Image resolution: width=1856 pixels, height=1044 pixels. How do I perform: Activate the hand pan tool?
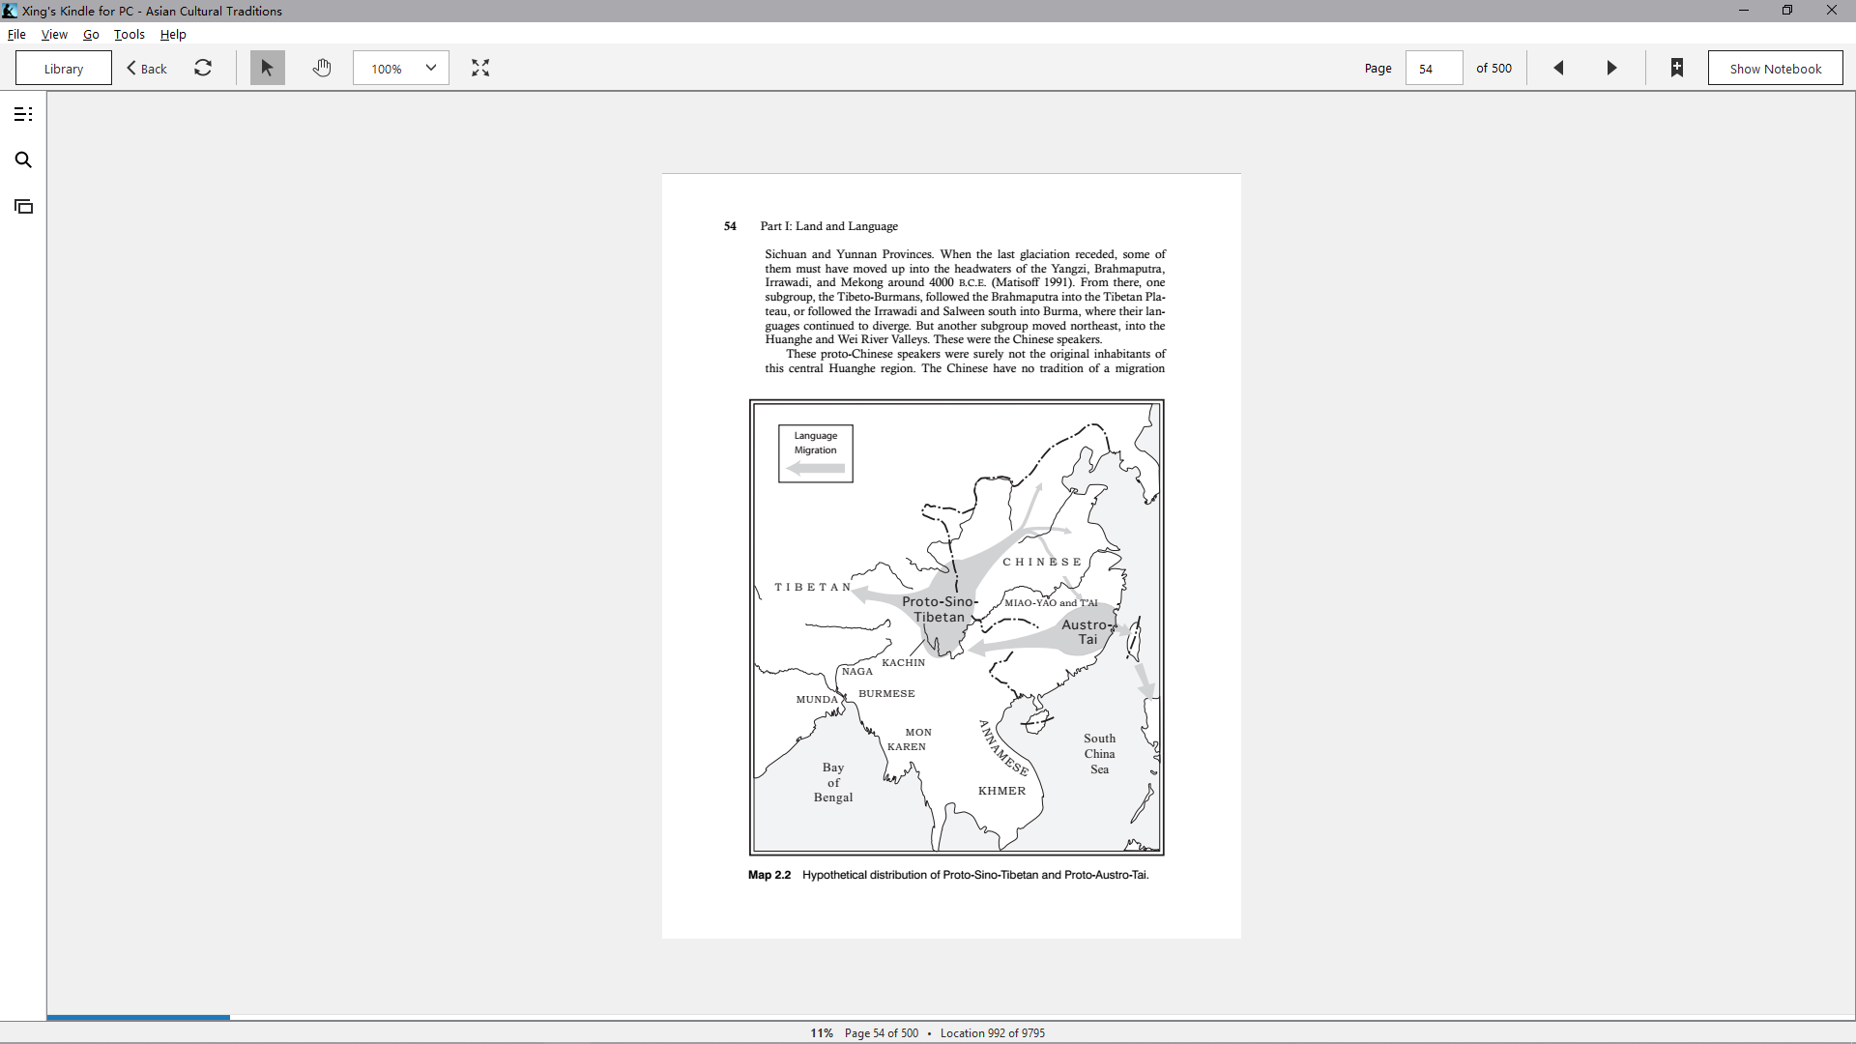(322, 68)
